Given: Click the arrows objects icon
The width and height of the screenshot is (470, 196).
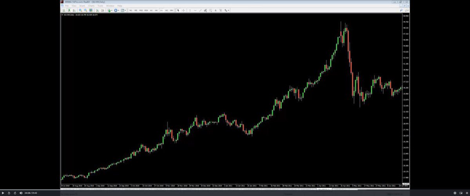Looking at the screenshot, I should pos(226,11).
